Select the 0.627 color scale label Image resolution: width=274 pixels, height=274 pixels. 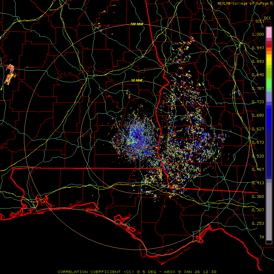pyautogui.click(x=258, y=129)
